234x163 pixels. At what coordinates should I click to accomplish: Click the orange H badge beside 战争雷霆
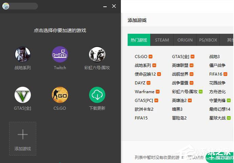tap(191, 83)
